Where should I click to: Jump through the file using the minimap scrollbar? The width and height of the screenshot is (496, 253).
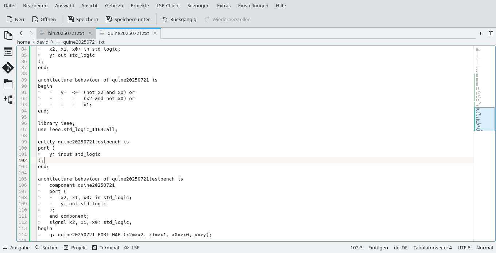point(484,119)
